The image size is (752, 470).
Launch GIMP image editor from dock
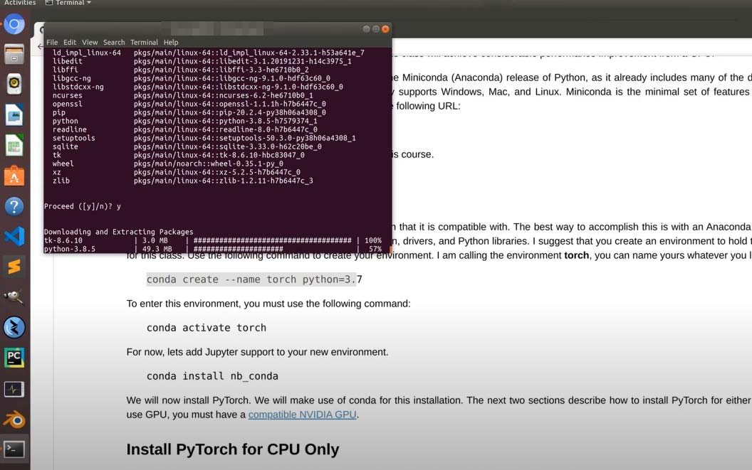(x=14, y=297)
